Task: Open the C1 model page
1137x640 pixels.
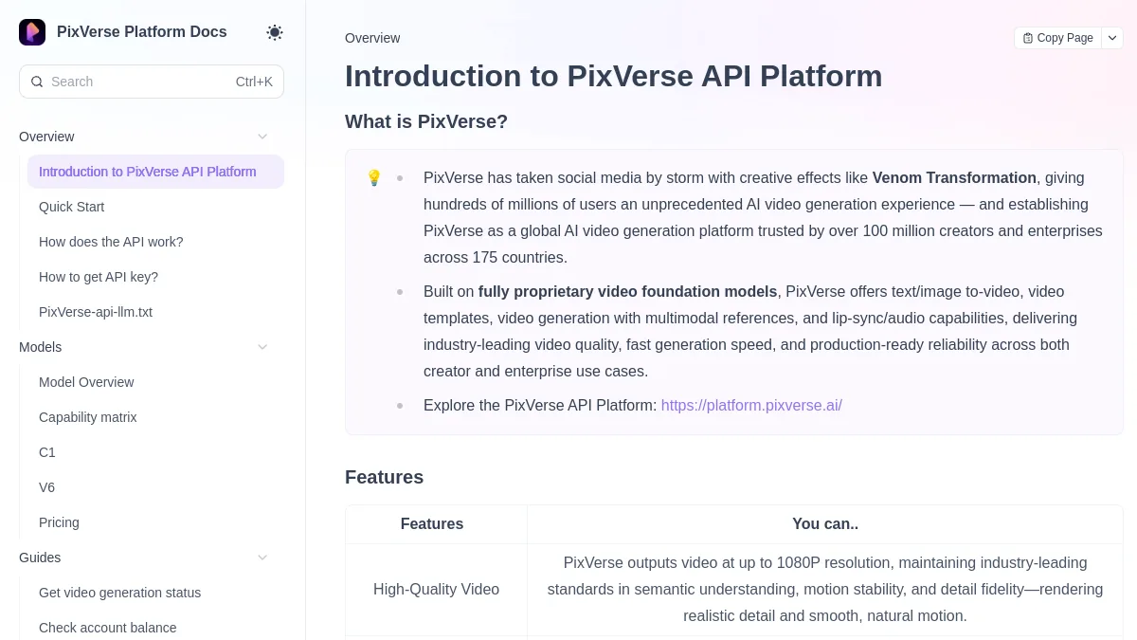Action: 155,452
